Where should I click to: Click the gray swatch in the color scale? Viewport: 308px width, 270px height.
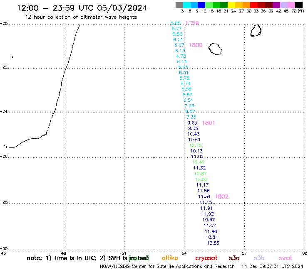(x=179, y=5)
